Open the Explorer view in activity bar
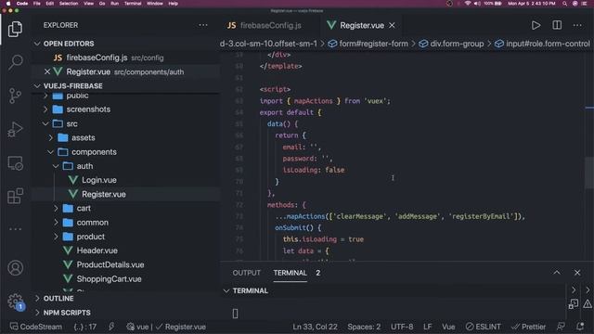Screen dimensions: 594x334 click(15, 29)
